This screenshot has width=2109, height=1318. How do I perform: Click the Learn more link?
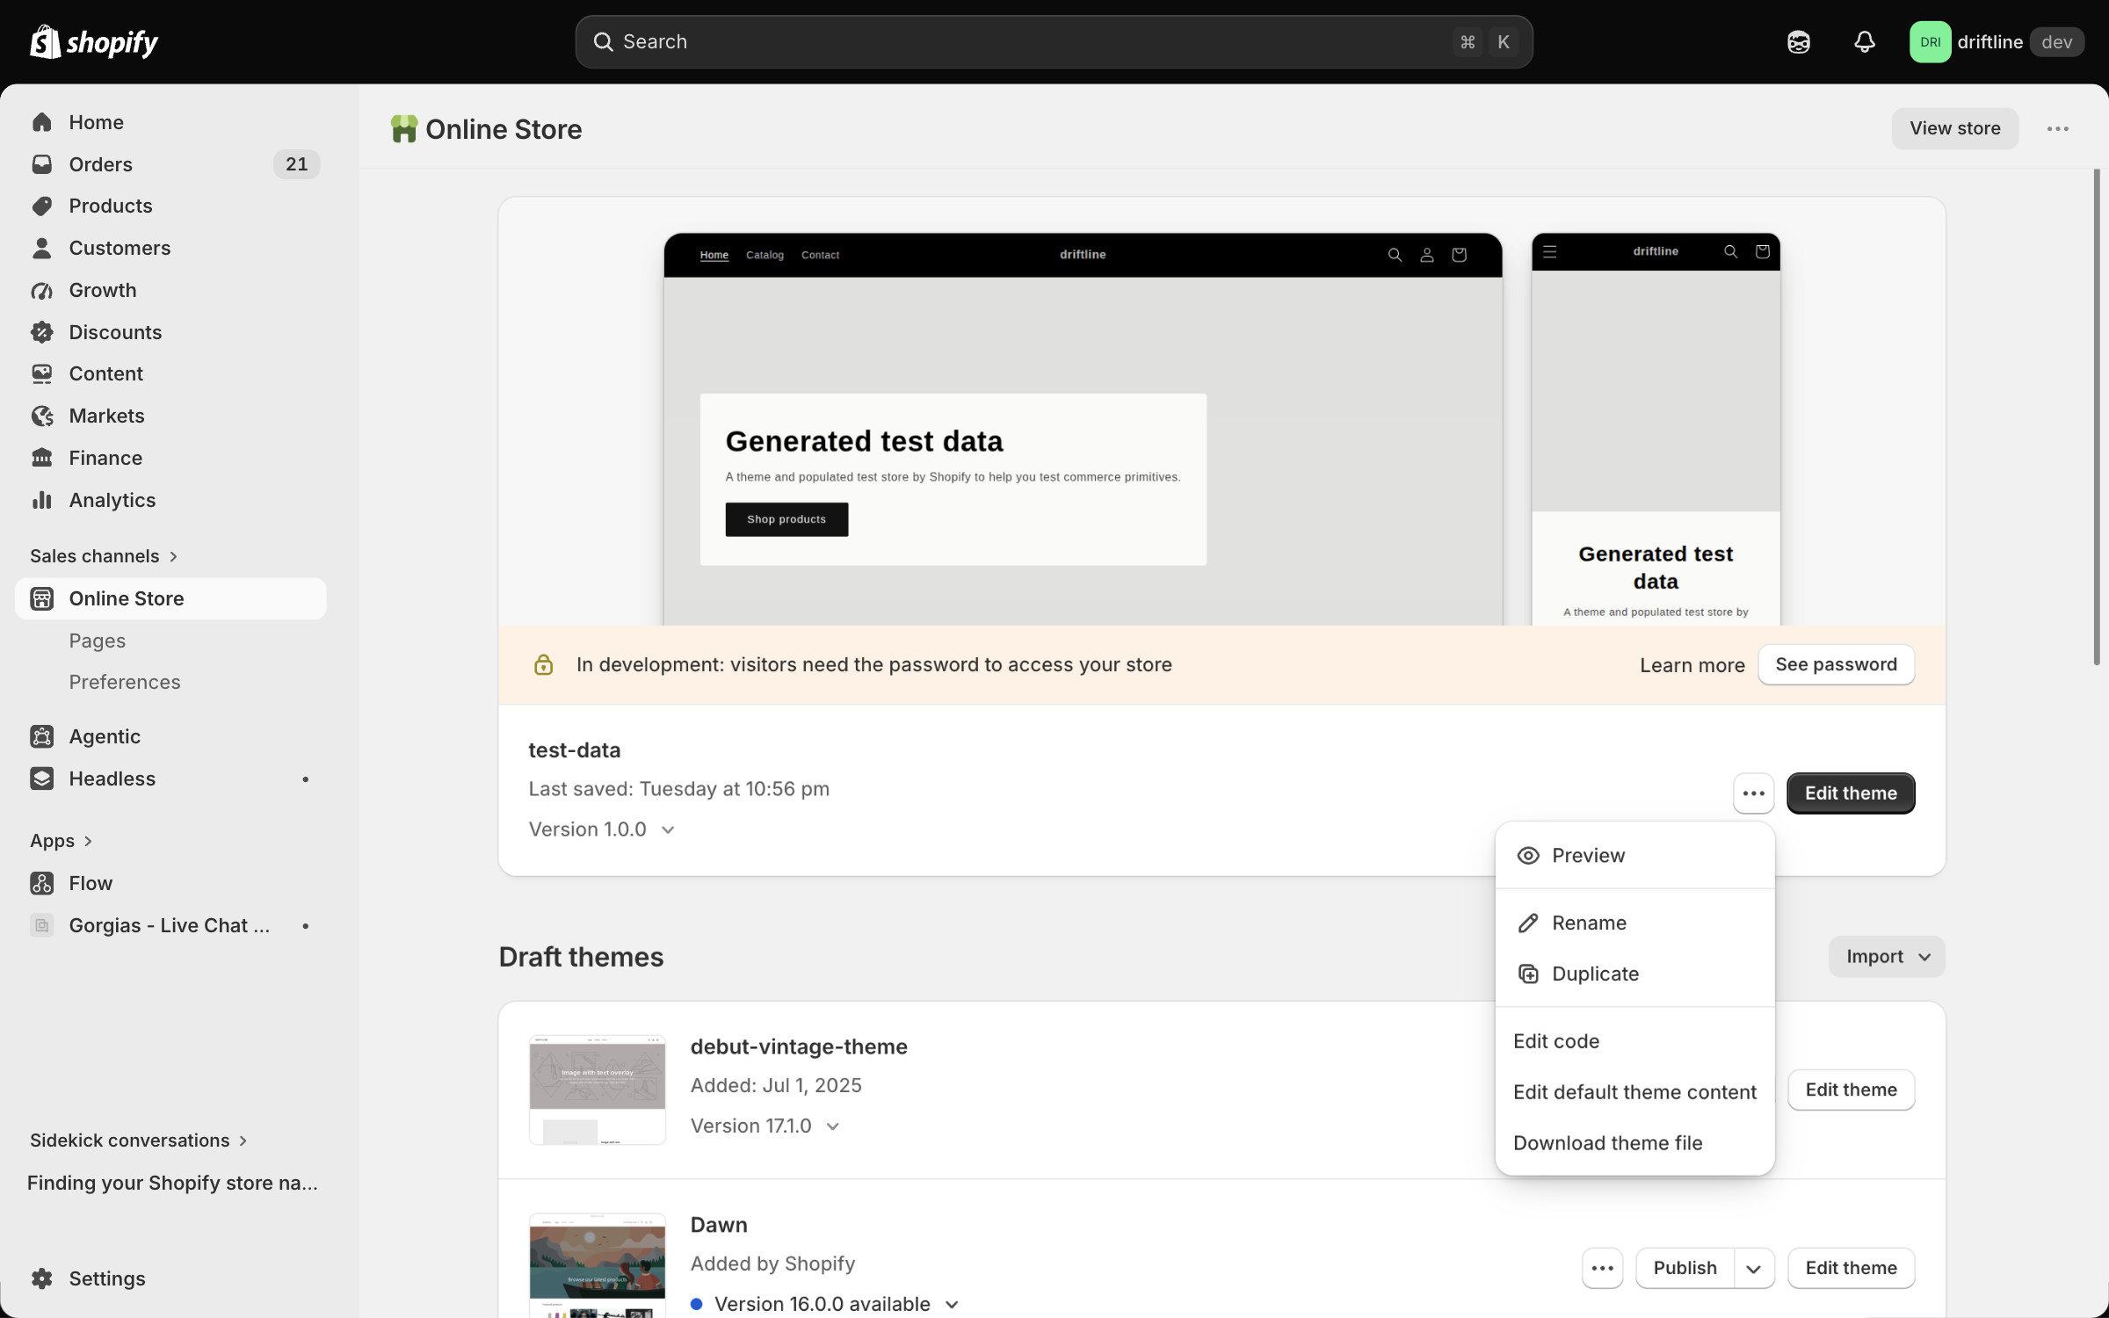coord(1692,665)
